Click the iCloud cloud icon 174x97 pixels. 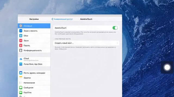pos(21,59)
